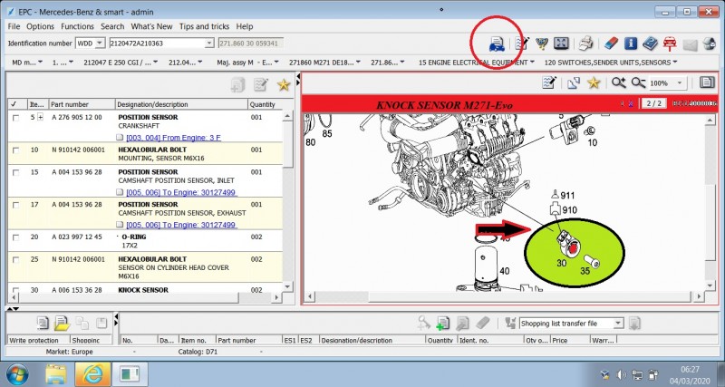Click the printer icon
The height and width of the screenshot is (387, 725).
(585, 44)
